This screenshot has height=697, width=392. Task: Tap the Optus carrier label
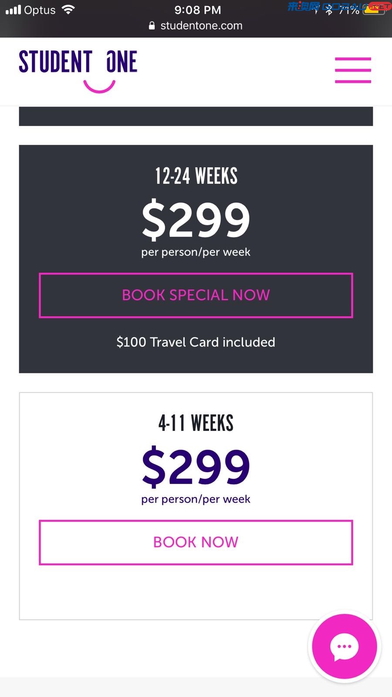(40, 10)
